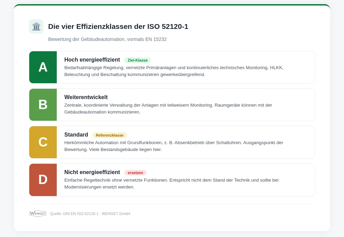This screenshot has width=344, height=237.
Task: Click subtitle 'Bewertung der Gebäudeautomation, vormals EN 15232'
Action: click(x=107, y=39)
